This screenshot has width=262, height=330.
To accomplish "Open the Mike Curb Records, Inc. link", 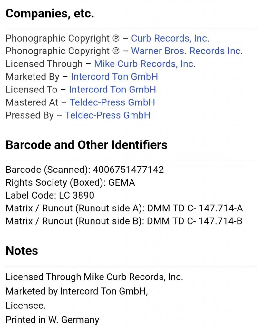I will [x=145, y=64].
